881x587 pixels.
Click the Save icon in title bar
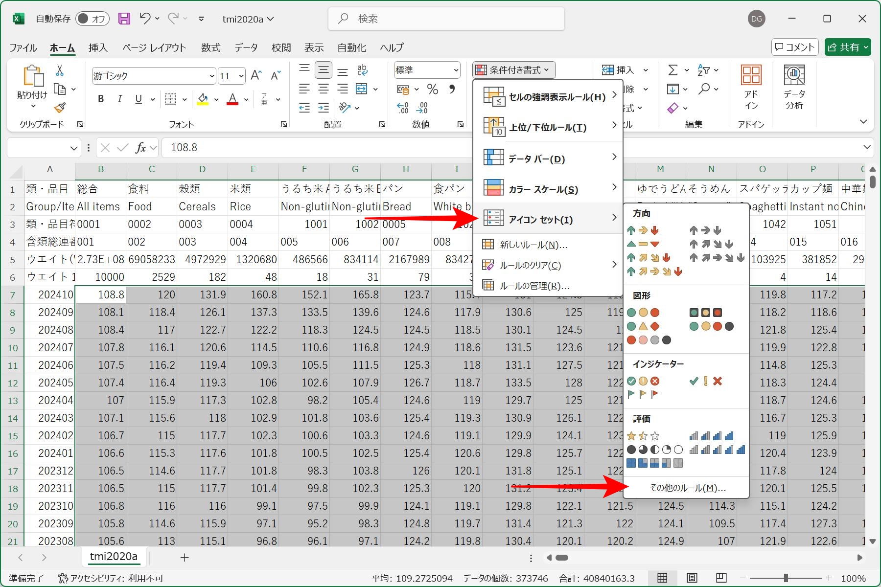[x=124, y=19]
